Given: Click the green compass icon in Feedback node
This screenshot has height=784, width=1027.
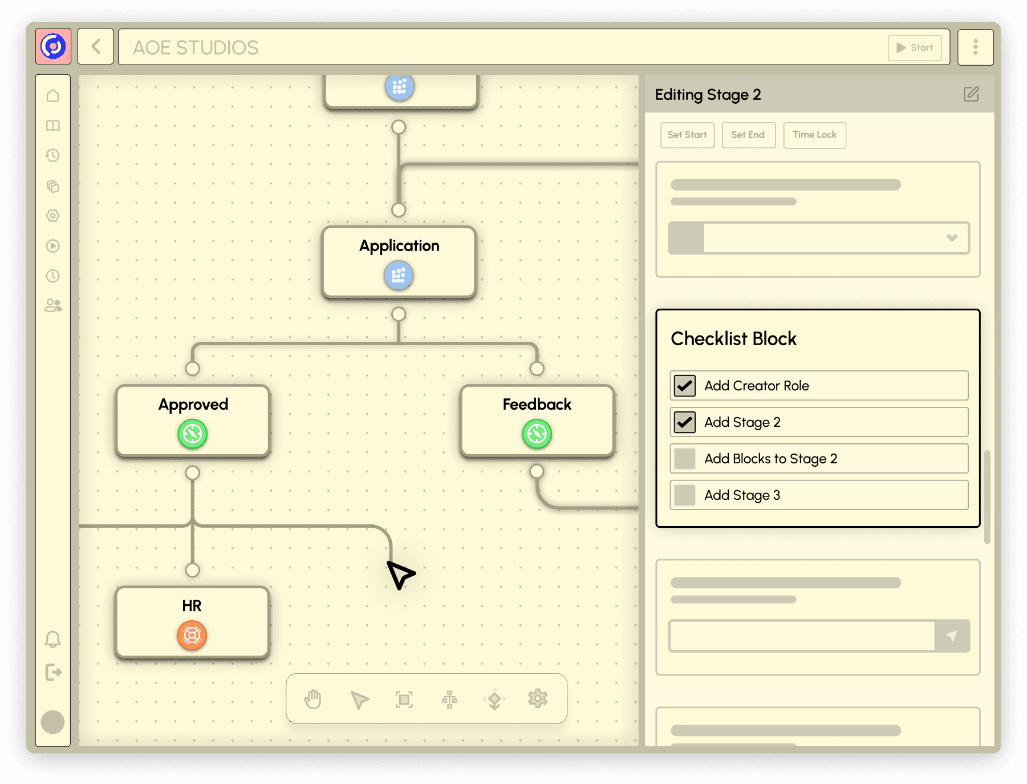Looking at the screenshot, I should click(537, 434).
